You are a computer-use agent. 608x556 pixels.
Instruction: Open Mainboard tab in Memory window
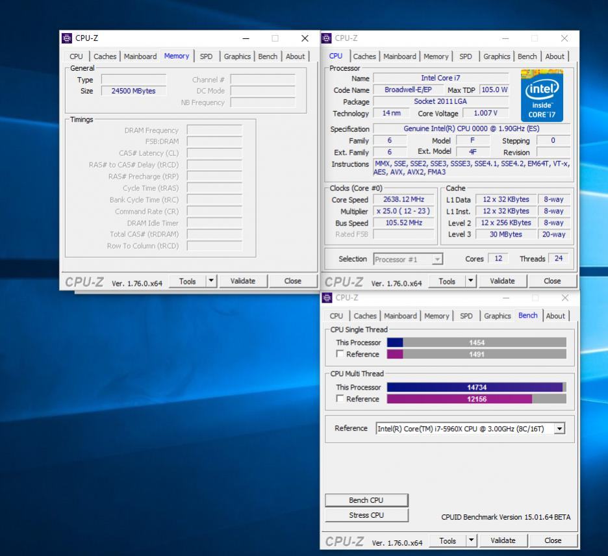point(140,57)
